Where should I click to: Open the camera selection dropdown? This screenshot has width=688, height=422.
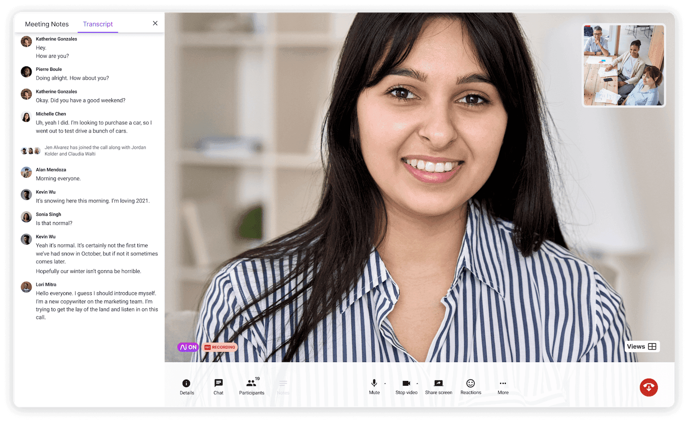pos(417,384)
